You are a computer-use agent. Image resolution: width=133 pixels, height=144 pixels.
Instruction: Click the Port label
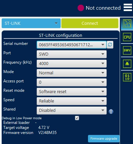click(x=7, y=53)
